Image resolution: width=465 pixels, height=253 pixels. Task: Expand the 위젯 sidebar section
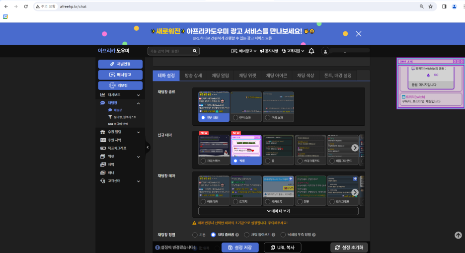[x=138, y=157]
